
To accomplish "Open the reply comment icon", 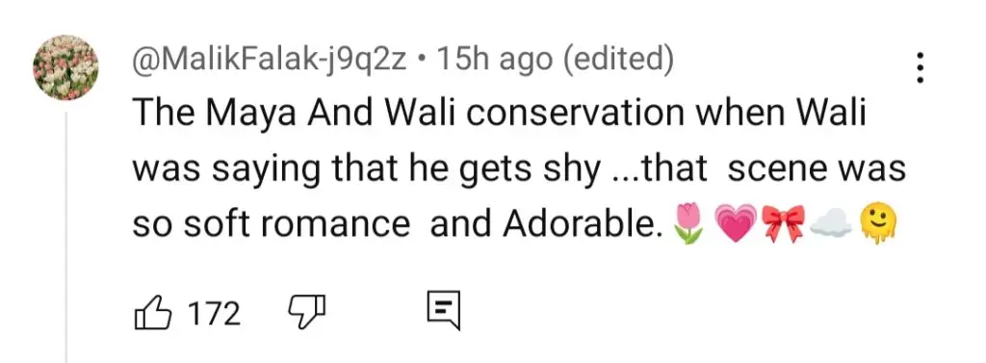I will click(444, 310).
